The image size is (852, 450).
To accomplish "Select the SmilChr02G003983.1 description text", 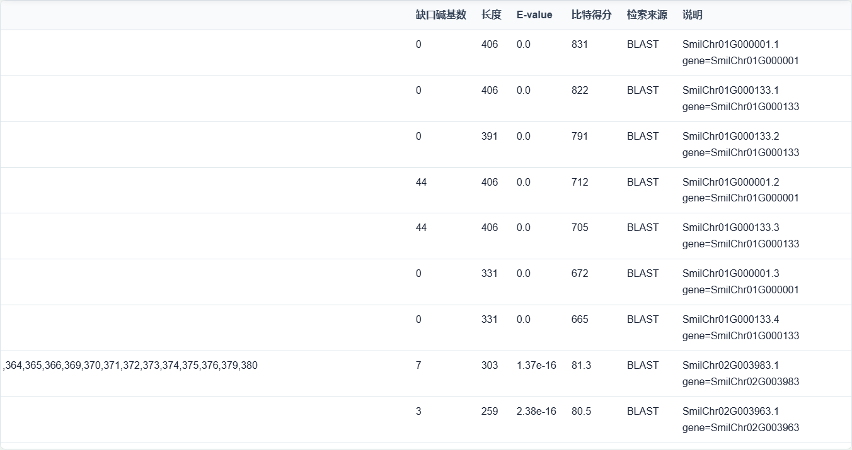I will 741,374.
